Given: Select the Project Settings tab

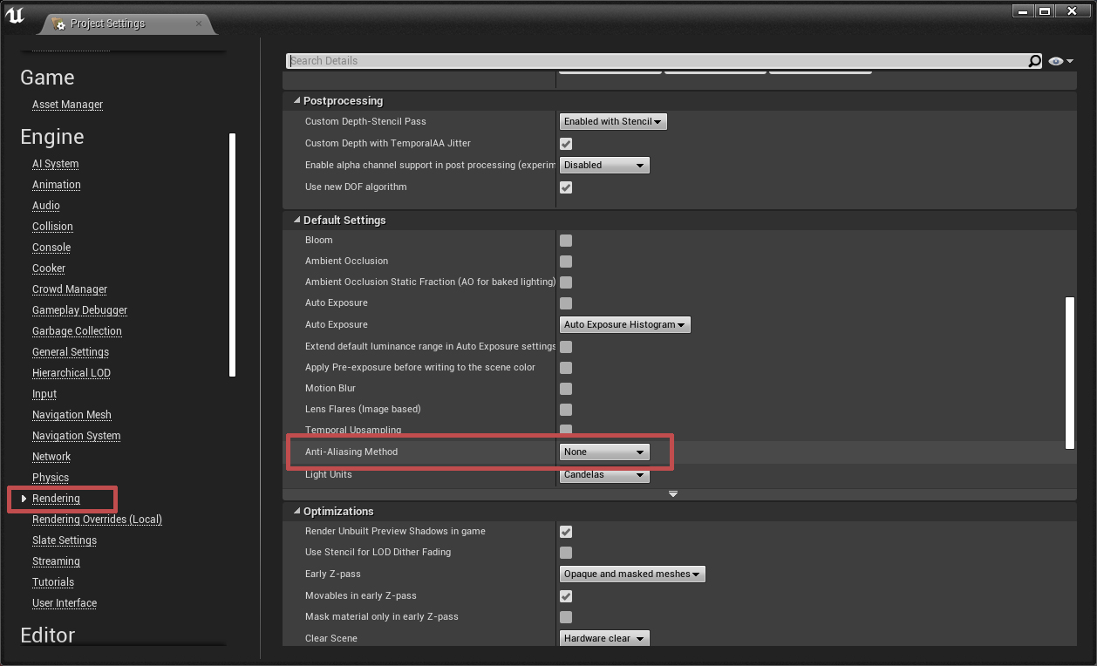Looking at the screenshot, I should 107,24.
